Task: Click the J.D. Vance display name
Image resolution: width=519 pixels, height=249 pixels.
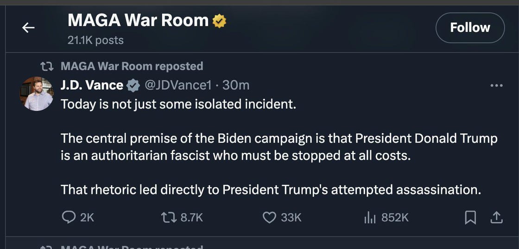Action: tap(92, 86)
